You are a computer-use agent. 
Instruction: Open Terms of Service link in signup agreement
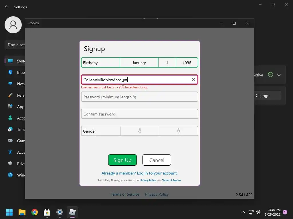[171, 181]
